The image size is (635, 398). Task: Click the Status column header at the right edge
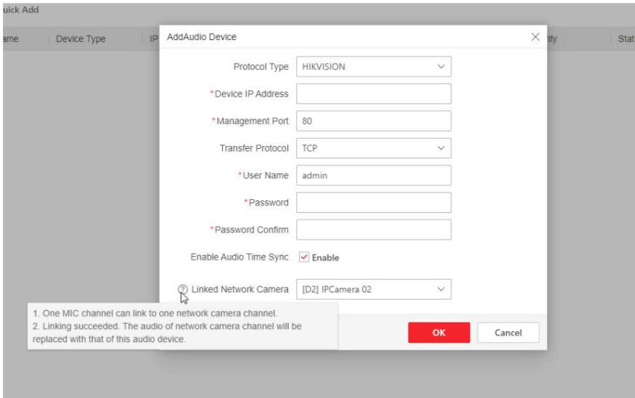coord(625,39)
